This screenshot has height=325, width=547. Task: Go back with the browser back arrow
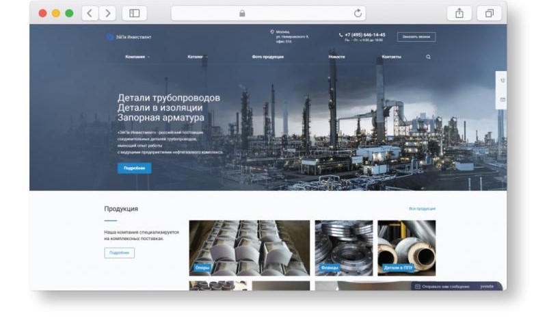(x=90, y=13)
